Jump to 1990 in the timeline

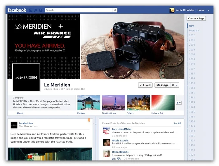pos(192,83)
